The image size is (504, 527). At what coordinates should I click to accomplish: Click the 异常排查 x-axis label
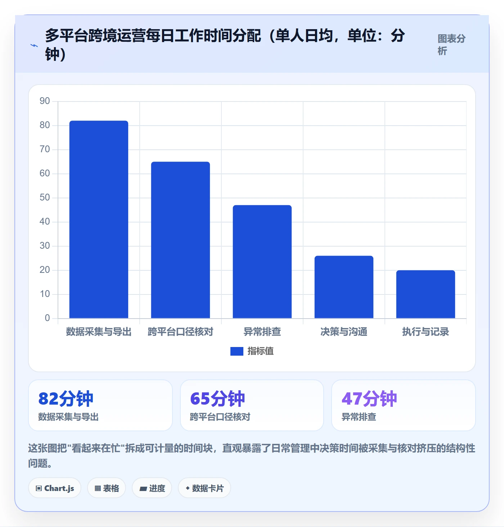(262, 332)
